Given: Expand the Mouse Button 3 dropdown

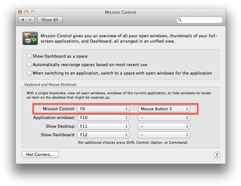Looking at the screenshot, I should 164,109.
